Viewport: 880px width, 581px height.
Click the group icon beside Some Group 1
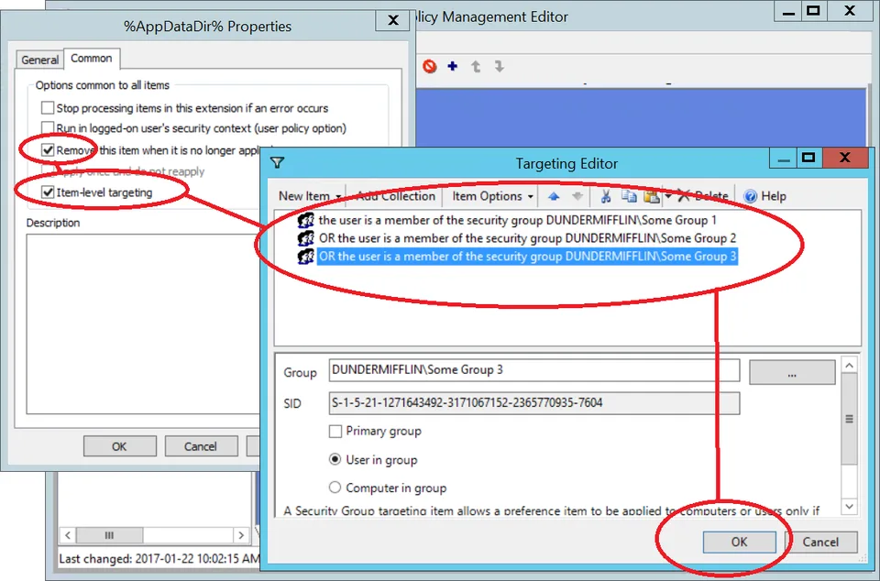coord(305,220)
